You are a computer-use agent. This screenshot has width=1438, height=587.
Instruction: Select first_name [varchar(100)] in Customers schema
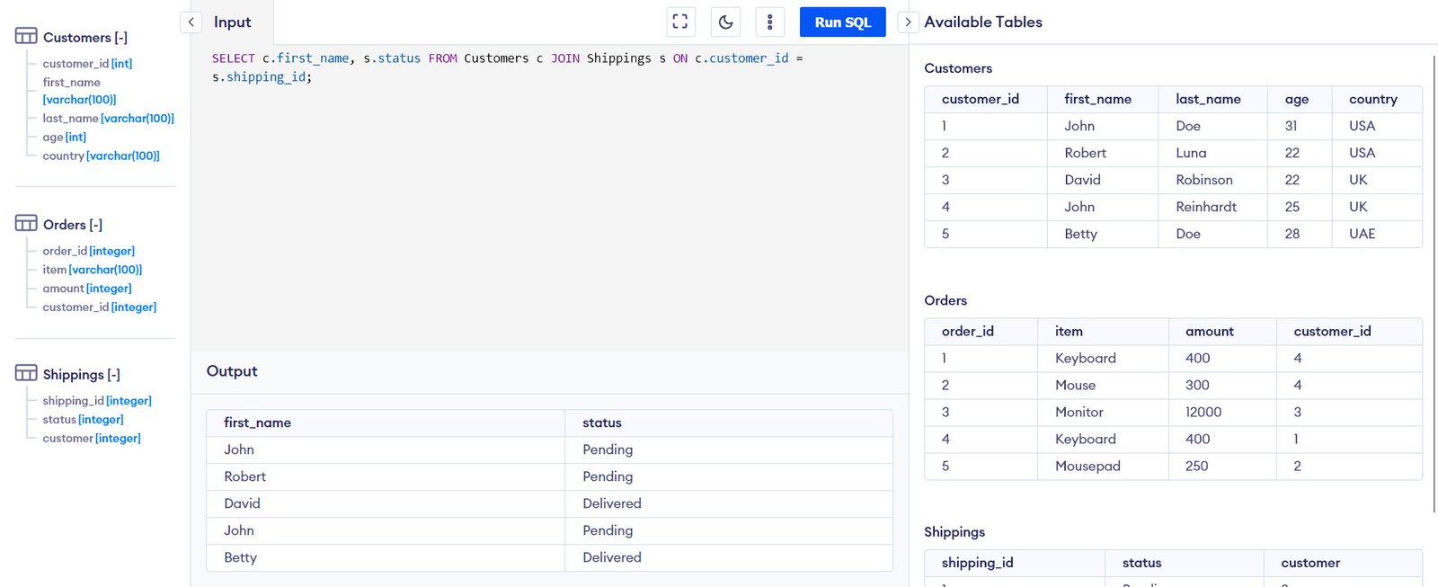click(x=79, y=91)
